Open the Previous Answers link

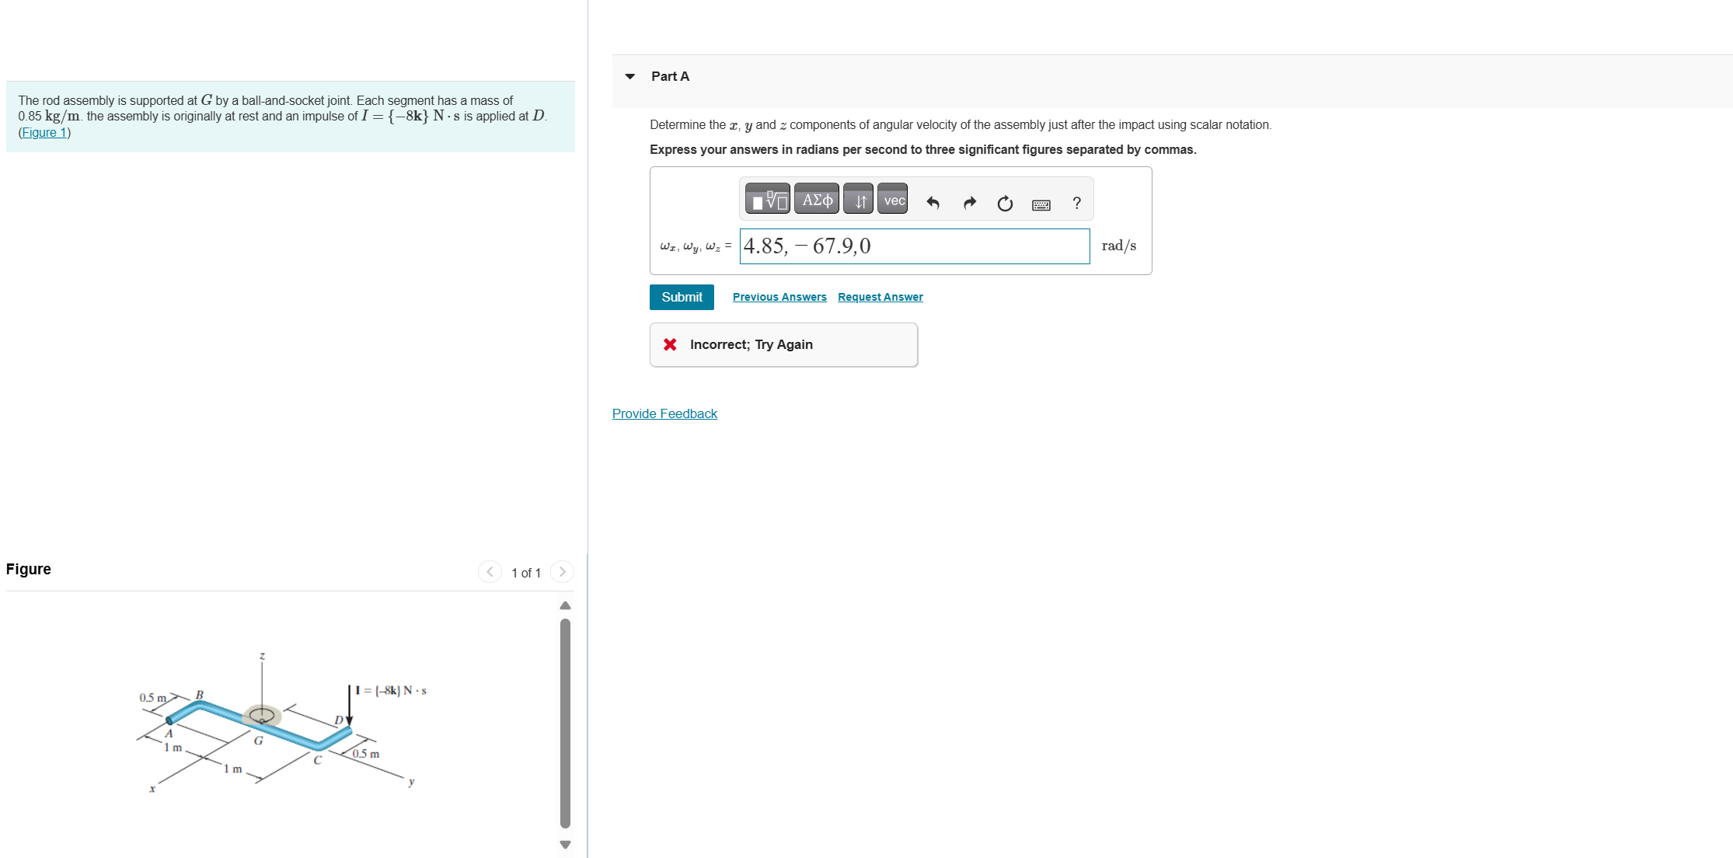(779, 297)
